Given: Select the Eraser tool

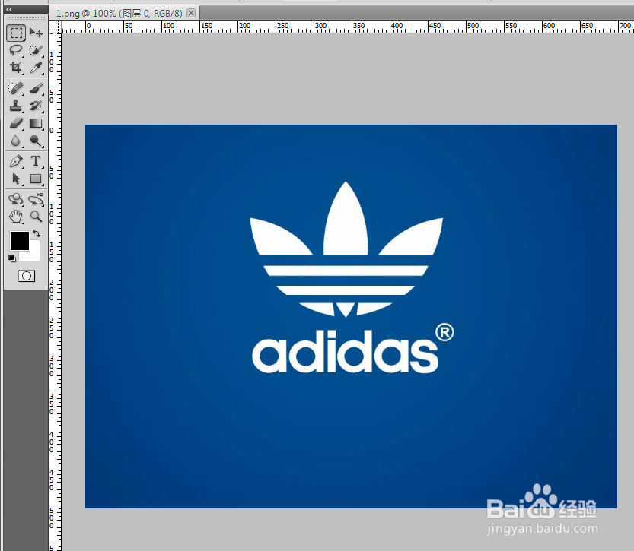Looking at the screenshot, I should (x=16, y=123).
